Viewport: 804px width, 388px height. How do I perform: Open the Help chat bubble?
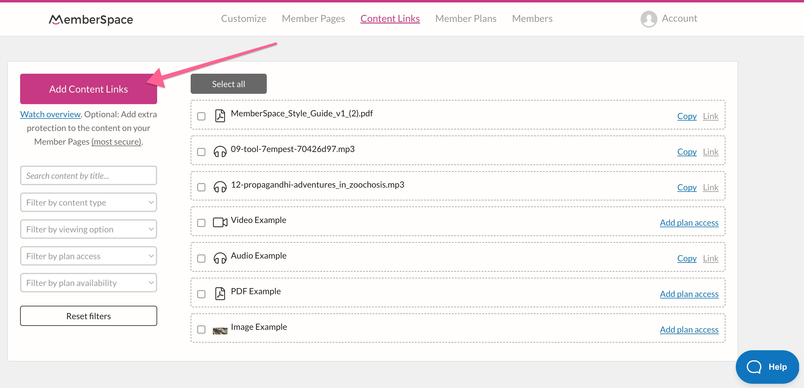(x=767, y=367)
